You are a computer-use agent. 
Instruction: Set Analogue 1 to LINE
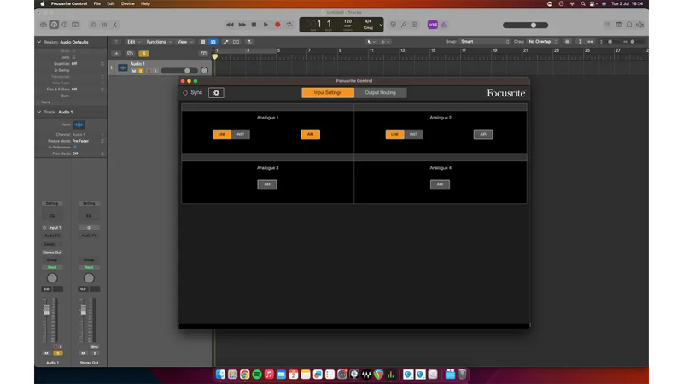click(222, 134)
